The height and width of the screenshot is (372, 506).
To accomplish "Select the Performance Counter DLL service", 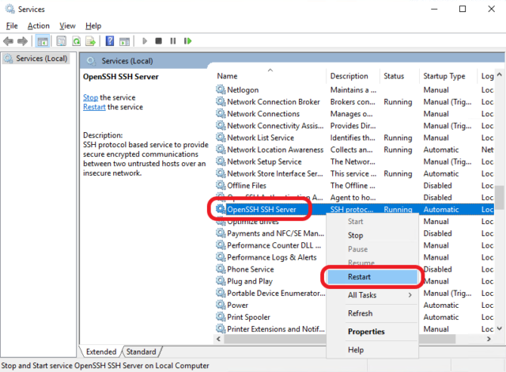I will (274, 245).
